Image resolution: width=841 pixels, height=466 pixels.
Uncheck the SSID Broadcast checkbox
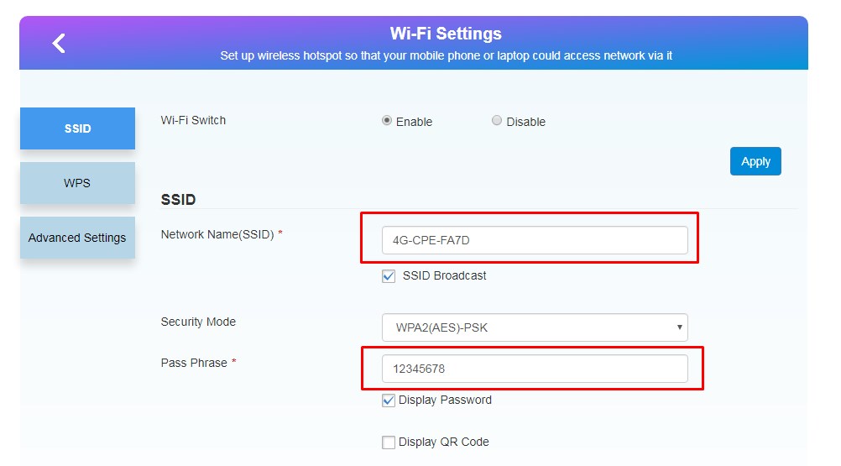pos(389,276)
